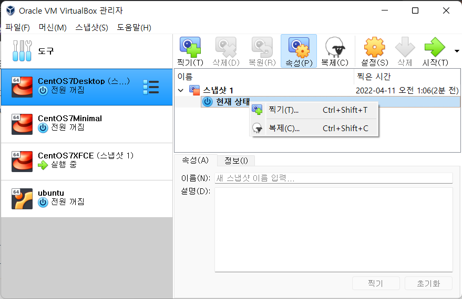Click the CentOS7Desktop red hat icon
This screenshot has width=462, height=299.
click(22, 87)
